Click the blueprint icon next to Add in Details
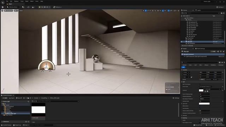The image size is (226, 127). [x=218, y=52]
